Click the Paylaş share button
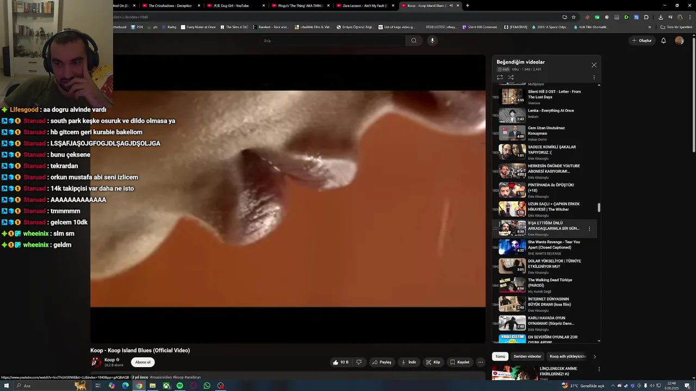 [382, 362]
